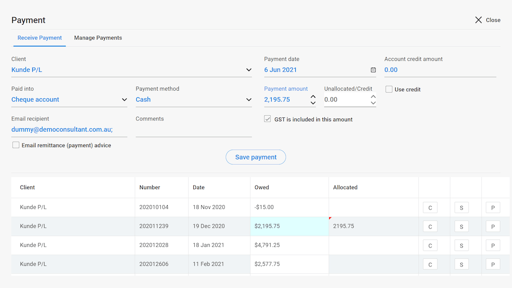Screen dimensions: 512x288
Task: Click the Allocated column header
Action: click(374, 188)
